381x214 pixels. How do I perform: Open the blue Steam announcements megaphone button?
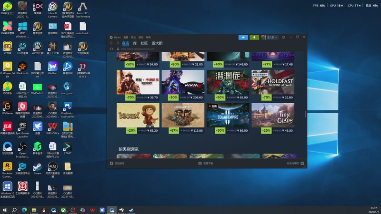pyautogui.click(x=243, y=38)
